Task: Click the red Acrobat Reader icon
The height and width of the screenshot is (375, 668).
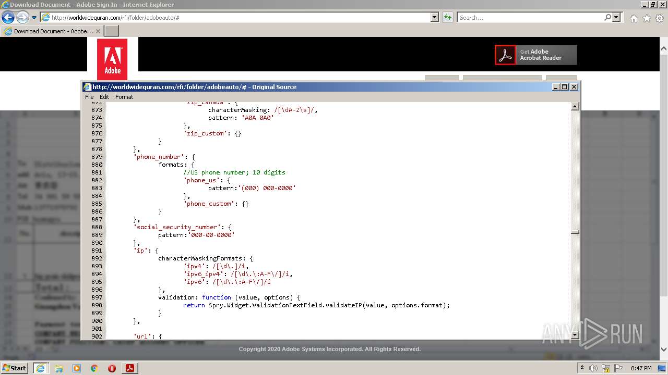Action: (505, 55)
